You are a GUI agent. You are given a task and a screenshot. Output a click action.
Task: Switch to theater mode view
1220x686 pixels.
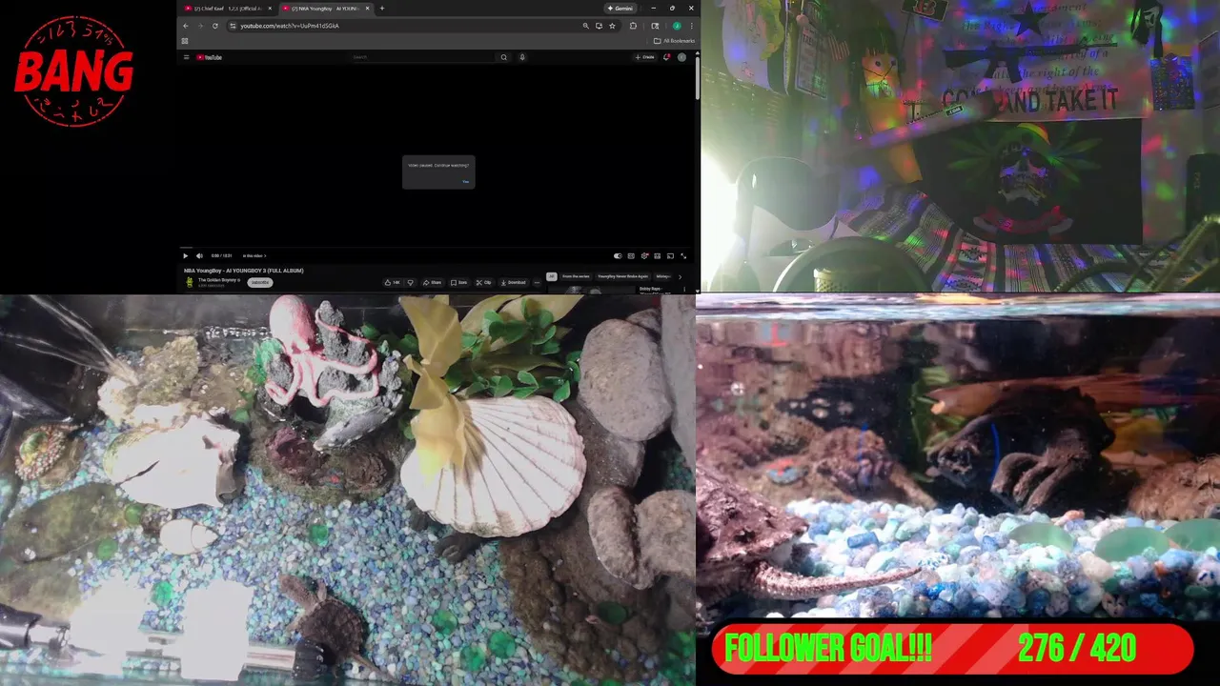[658, 255]
